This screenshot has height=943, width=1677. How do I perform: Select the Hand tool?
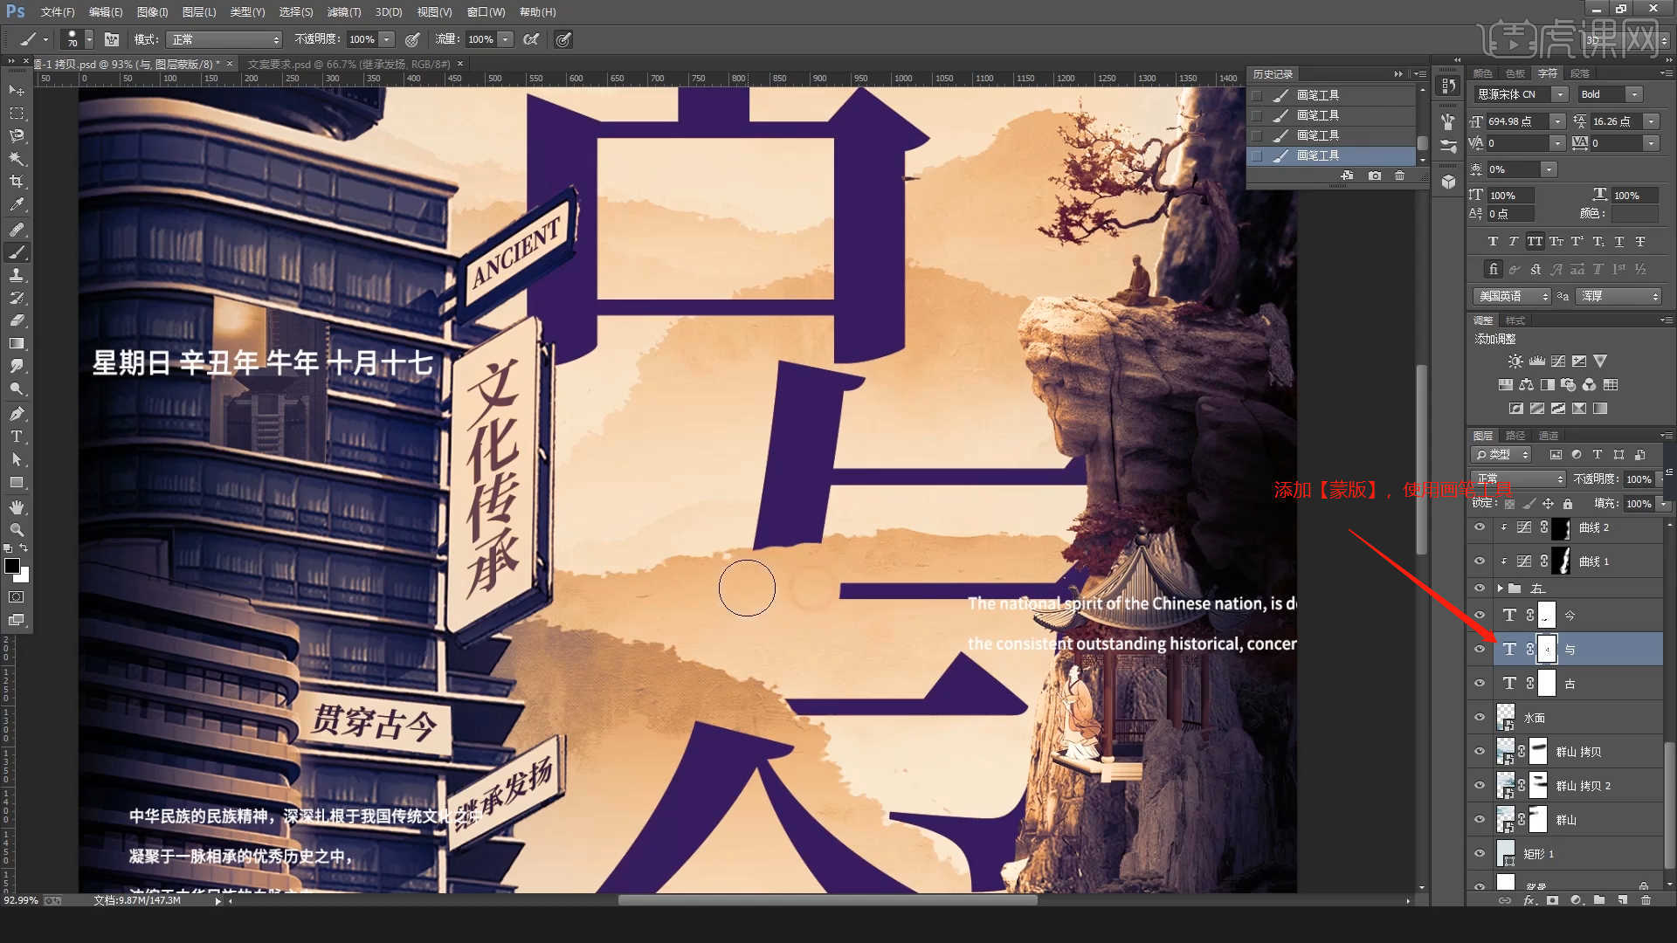point(17,506)
